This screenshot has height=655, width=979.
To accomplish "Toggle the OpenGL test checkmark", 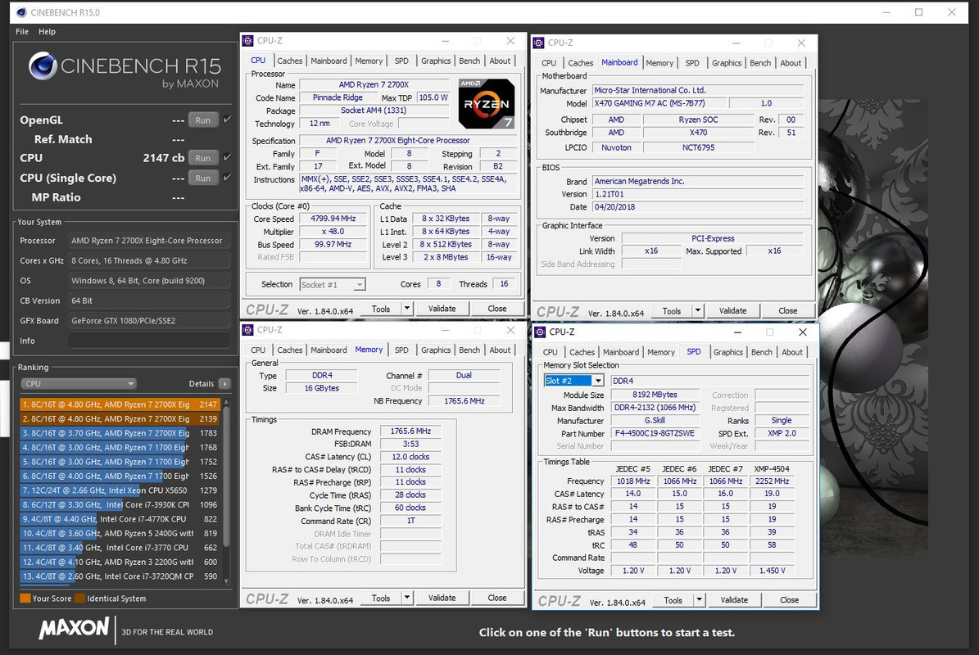I will [x=227, y=120].
